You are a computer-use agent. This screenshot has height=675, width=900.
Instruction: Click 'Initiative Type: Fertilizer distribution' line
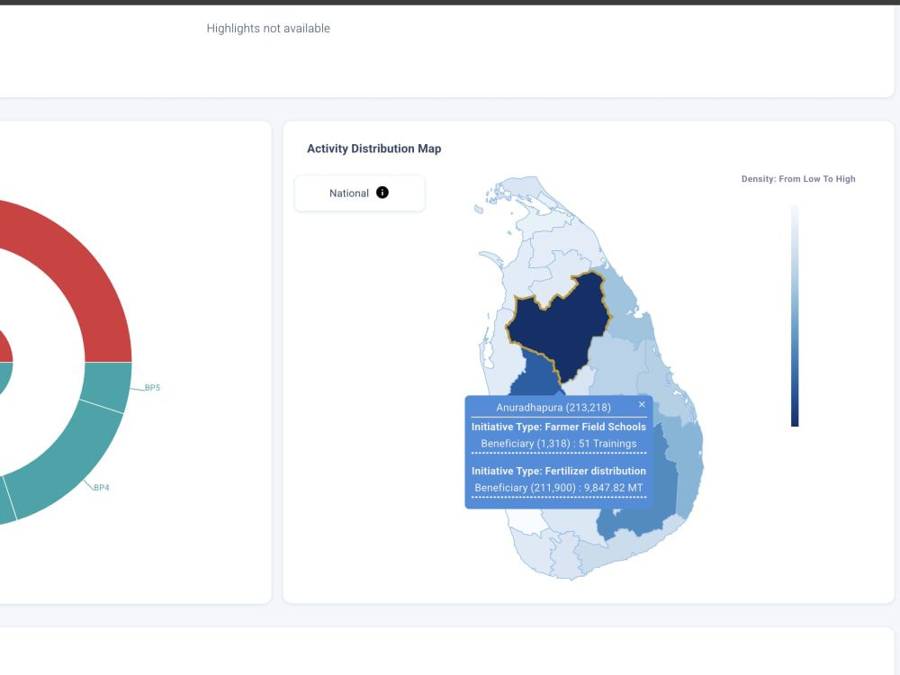pos(559,471)
